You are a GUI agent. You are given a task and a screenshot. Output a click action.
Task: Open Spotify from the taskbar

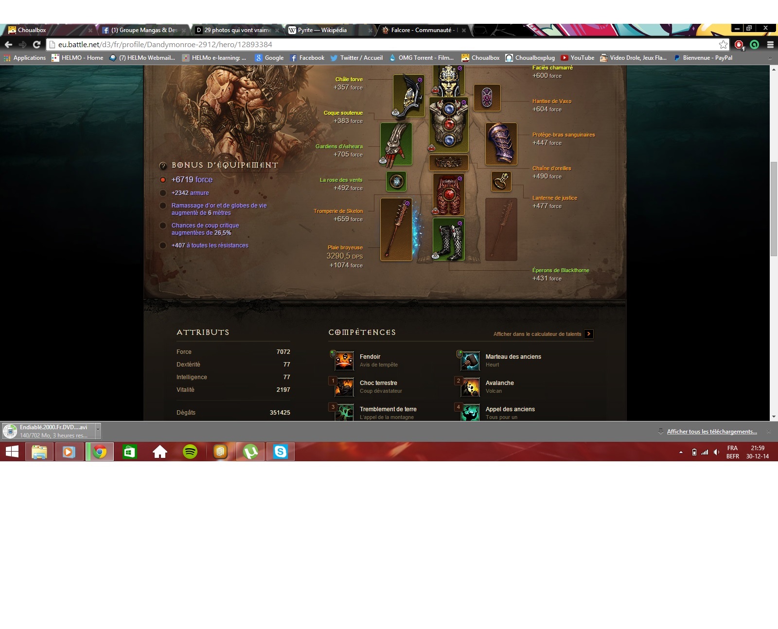click(190, 452)
